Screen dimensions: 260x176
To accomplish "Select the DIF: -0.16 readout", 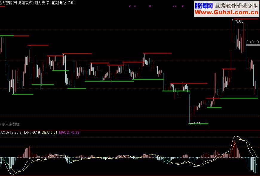I will [x=32, y=133].
